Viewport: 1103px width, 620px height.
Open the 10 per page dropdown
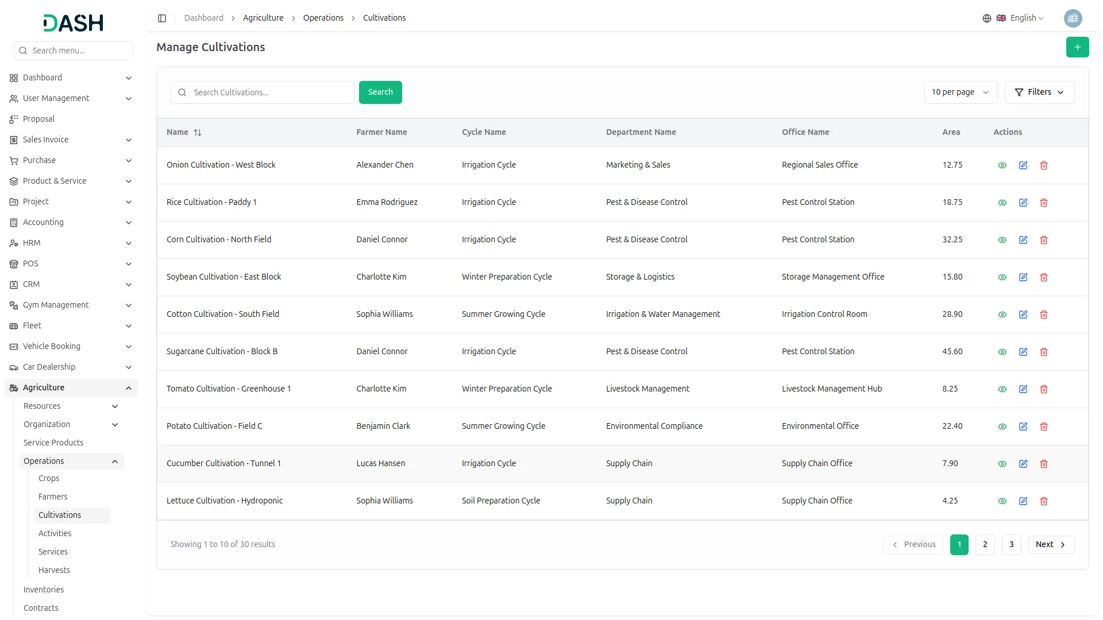[x=960, y=92]
